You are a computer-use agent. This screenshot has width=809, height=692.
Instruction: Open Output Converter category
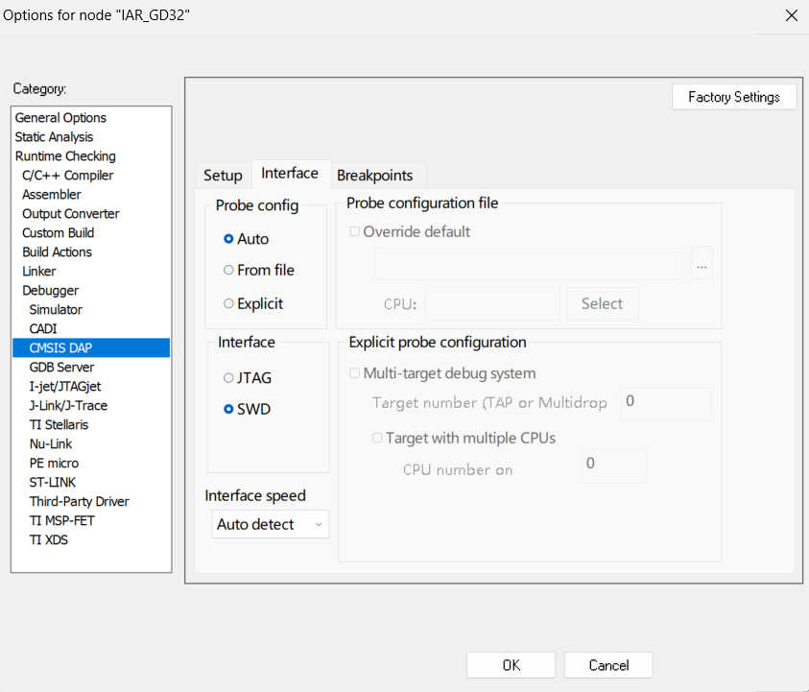[x=91, y=214]
